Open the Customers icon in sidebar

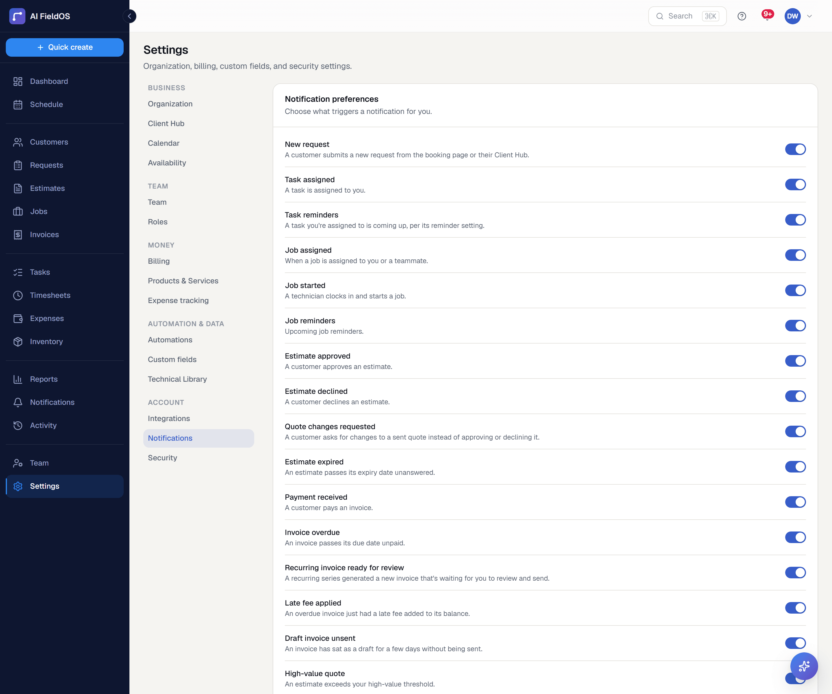point(18,142)
